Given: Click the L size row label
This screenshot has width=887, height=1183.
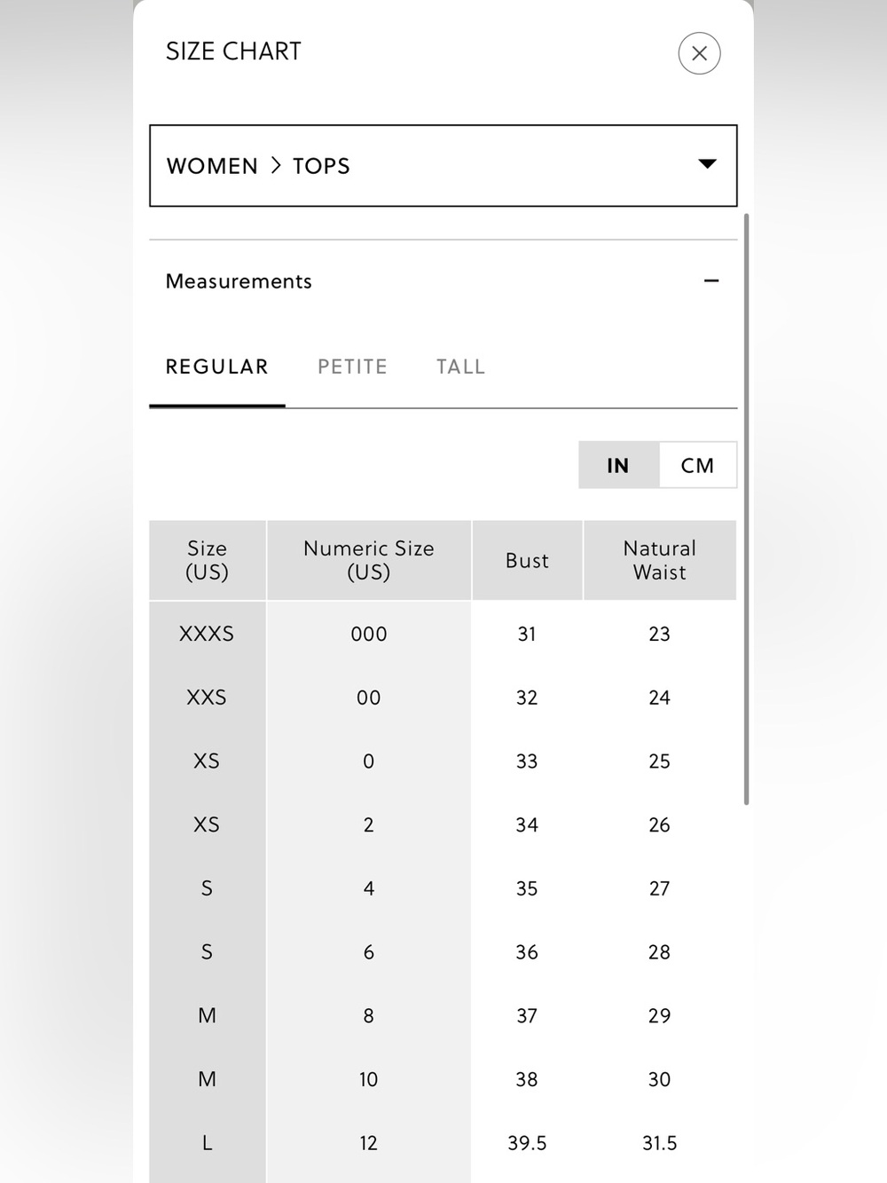Looking at the screenshot, I should [207, 1143].
